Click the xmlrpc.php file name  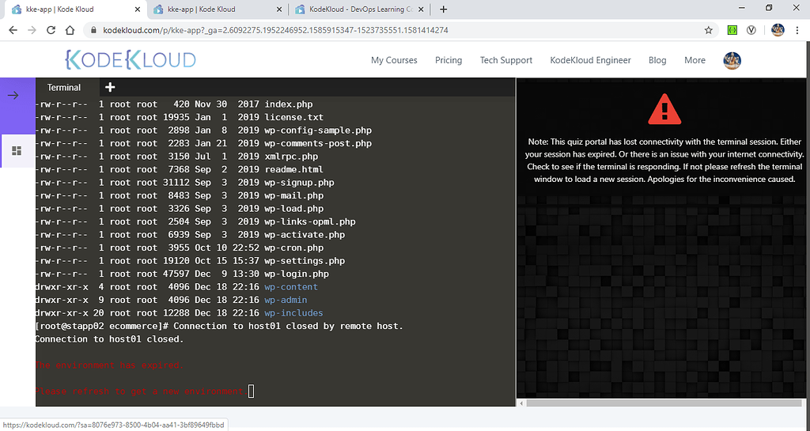pos(291,157)
